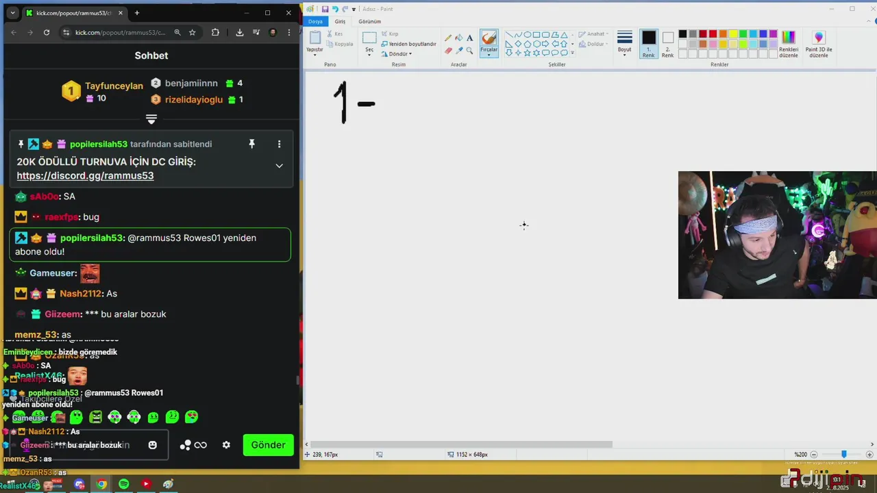Select the Color picker eyedropper tool
Screen dimensions: 877x493
click(x=458, y=51)
